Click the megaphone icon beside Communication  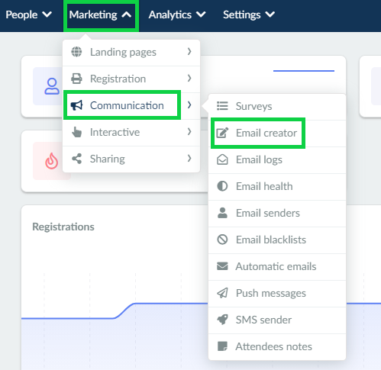76,105
